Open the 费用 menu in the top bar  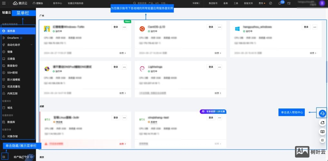tap(261, 3)
